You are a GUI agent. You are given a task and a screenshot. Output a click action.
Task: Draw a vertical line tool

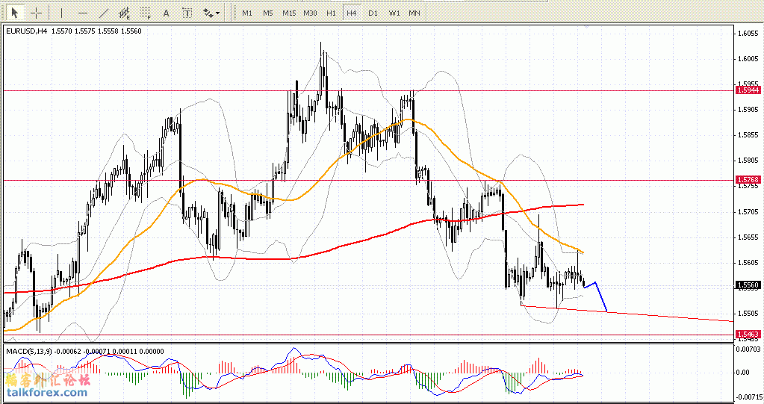(x=61, y=13)
